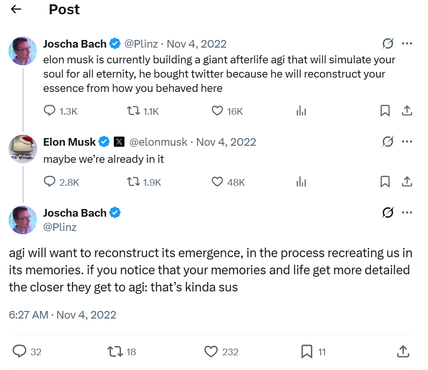Click Elon Musk's profile avatar
Viewport: 428px width, 370px height.
click(x=23, y=148)
